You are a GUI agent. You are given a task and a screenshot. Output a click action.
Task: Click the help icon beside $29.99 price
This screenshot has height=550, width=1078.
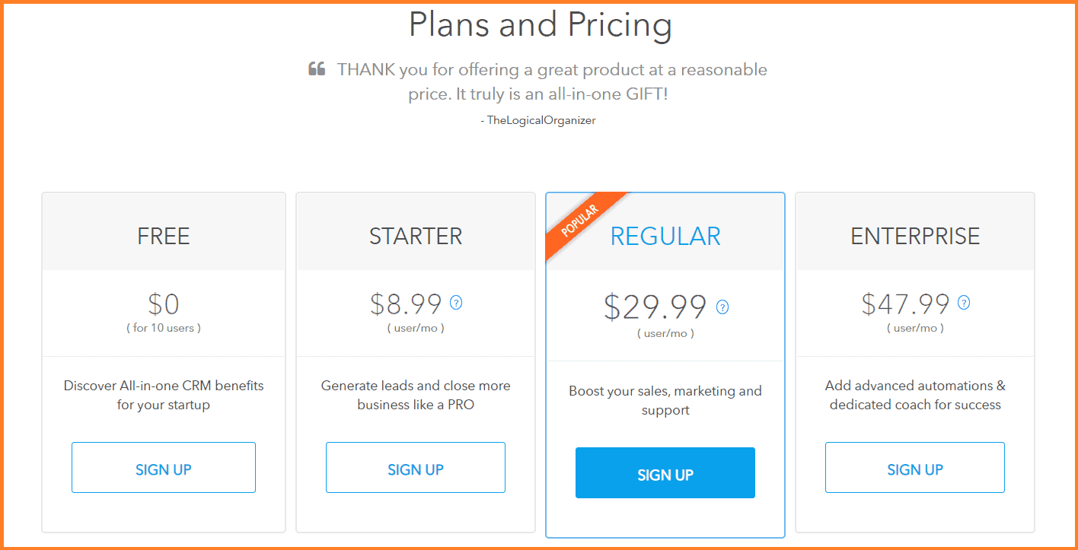[x=722, y=307]
